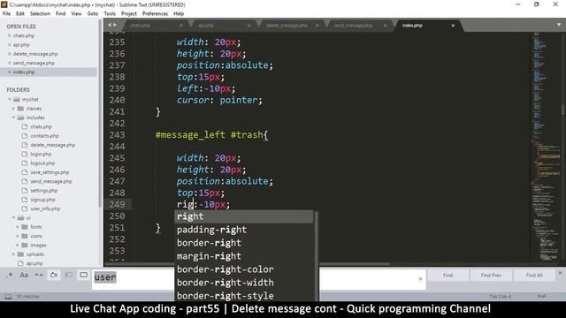This screenshot has height=318, width=566.
Task: Close the api.php tab
Action: 249,26
